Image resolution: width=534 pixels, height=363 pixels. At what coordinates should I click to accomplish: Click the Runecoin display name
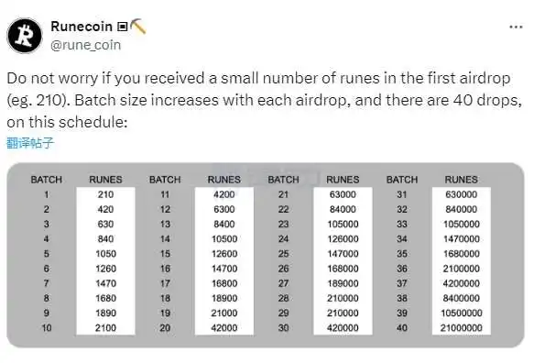[x=82, y=27]
